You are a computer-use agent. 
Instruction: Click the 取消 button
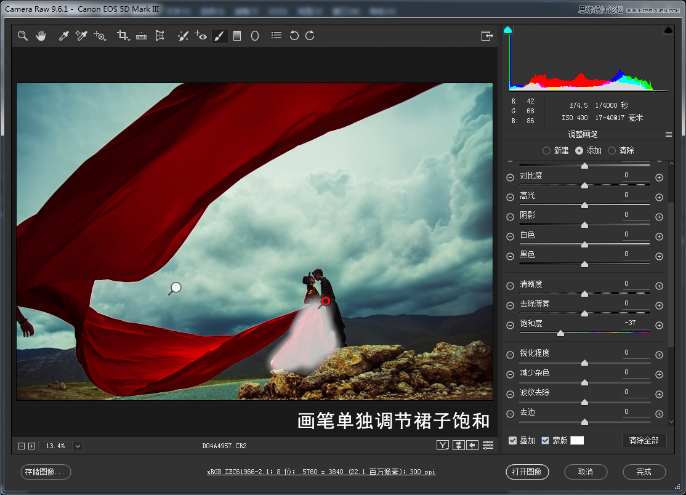[586, 472]
